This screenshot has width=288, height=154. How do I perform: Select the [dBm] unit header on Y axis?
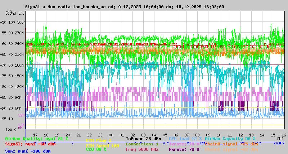10,13
